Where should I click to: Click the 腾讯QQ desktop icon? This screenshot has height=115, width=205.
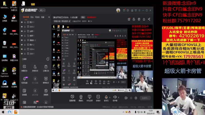(14, 18)
